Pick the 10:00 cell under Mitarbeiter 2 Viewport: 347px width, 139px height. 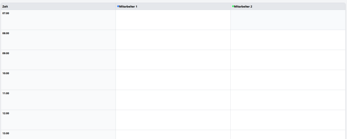click(x=288, y=80)
